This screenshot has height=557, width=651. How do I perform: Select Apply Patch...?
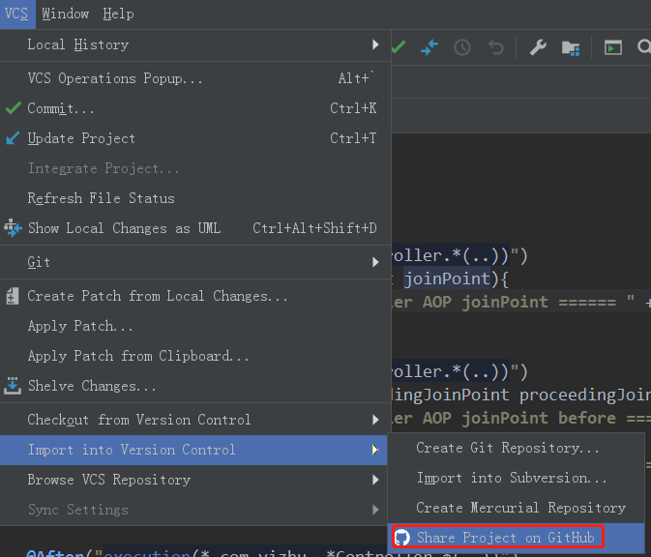click(x=195, y=326)
